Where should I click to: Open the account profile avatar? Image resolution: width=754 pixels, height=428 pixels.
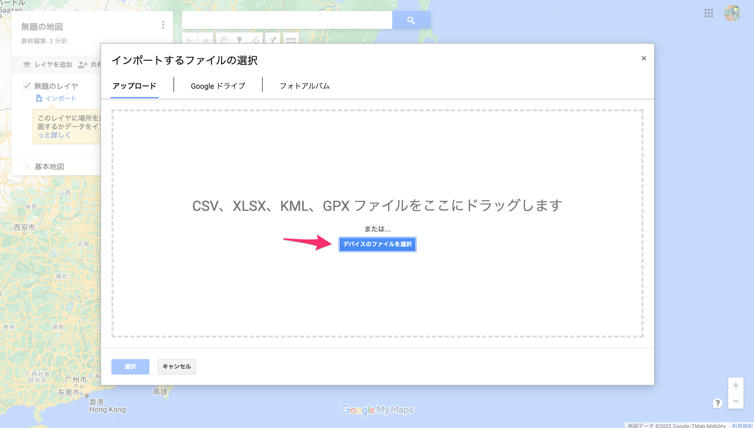732,13
